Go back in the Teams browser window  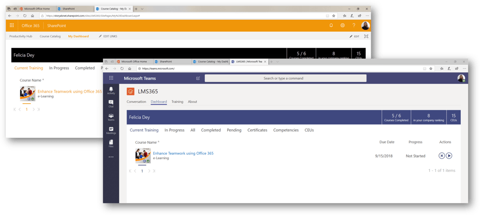tap(107, 69)
